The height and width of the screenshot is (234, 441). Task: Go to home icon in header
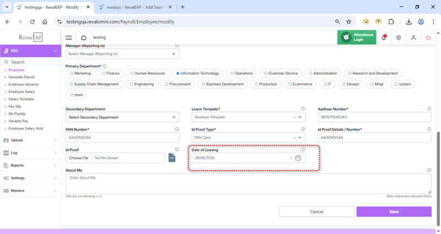click(84, 37)
